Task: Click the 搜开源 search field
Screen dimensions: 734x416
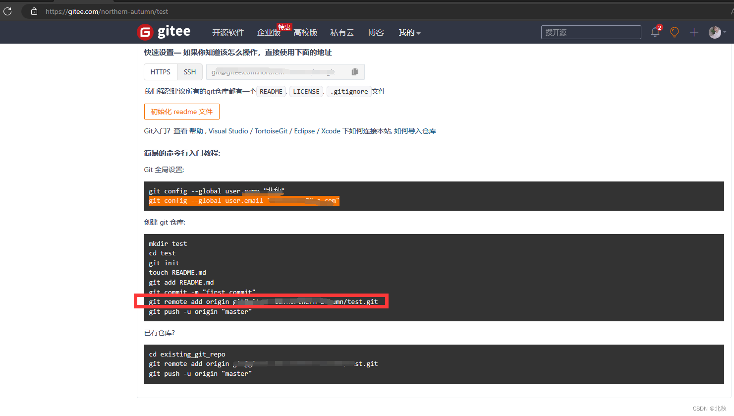Action: 591,32
